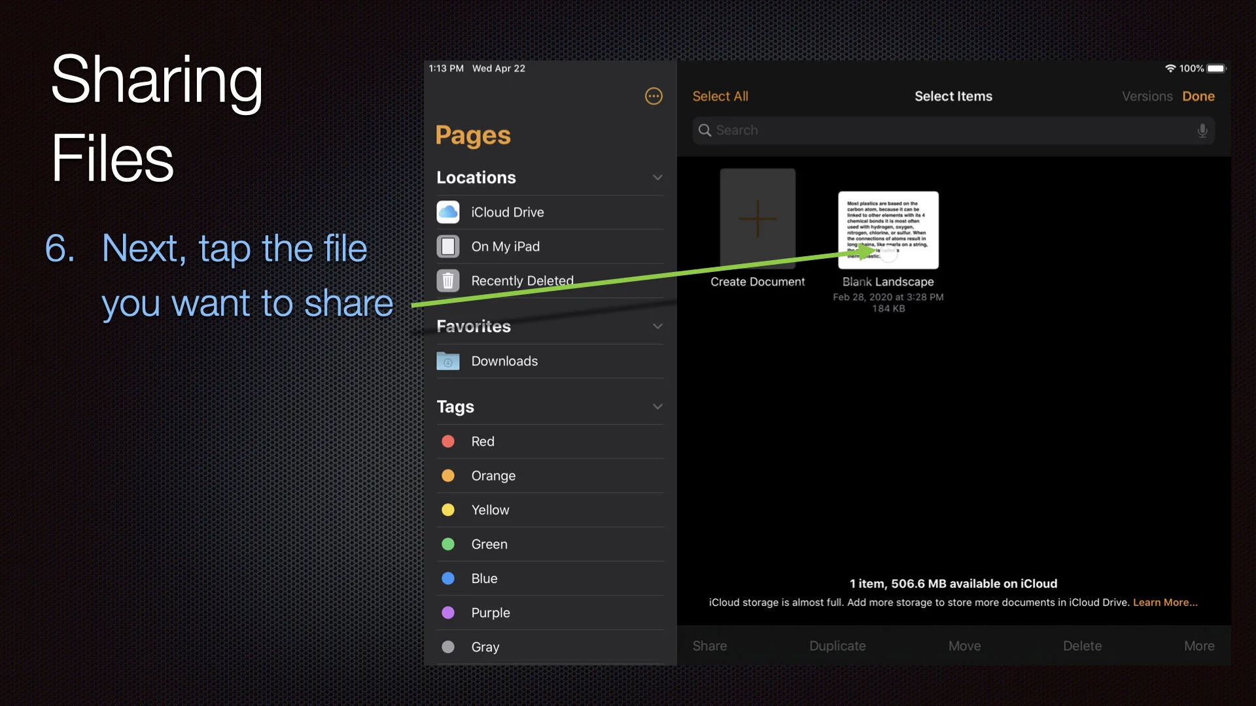Image resolution: width=1256 pixels, height=706 pixels.
Task: Tap Duplicate in the bottom toolbar
Action: click(x=837, y=646)
